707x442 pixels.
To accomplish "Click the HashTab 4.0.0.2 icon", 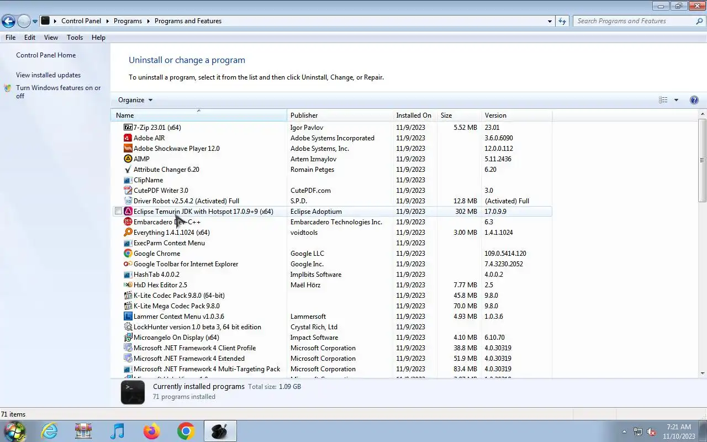I will pos(128,275).
